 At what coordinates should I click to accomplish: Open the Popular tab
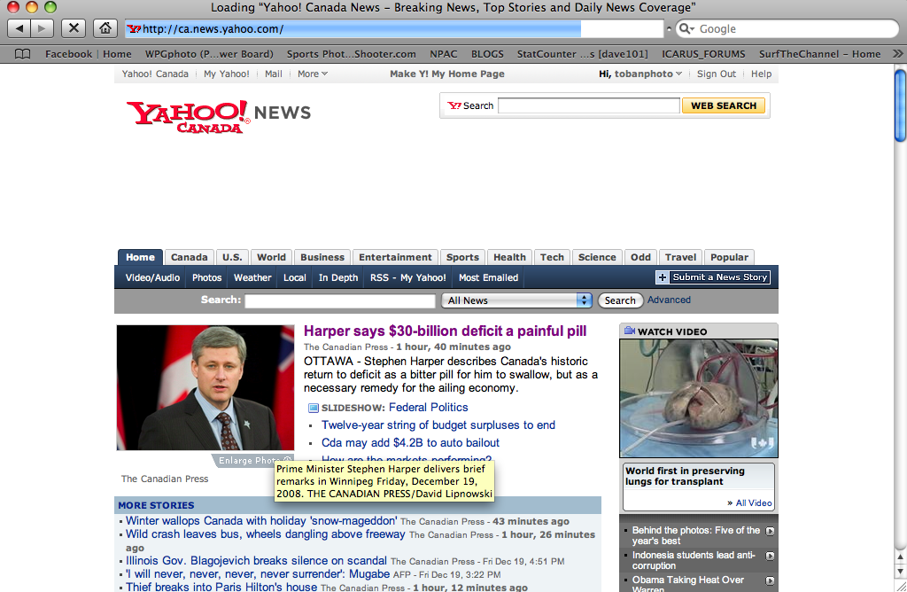(x=730, y=257)
